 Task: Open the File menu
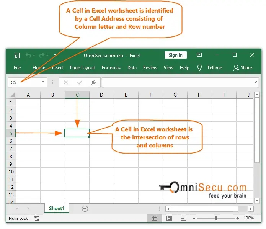coord(17,68)
